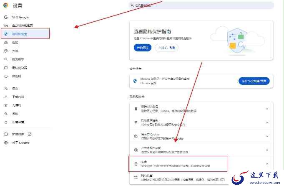
Task: Open the System sidebar item
Action: (x=15, y=114)
